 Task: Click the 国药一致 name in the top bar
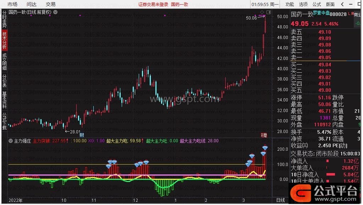point(180,4)
